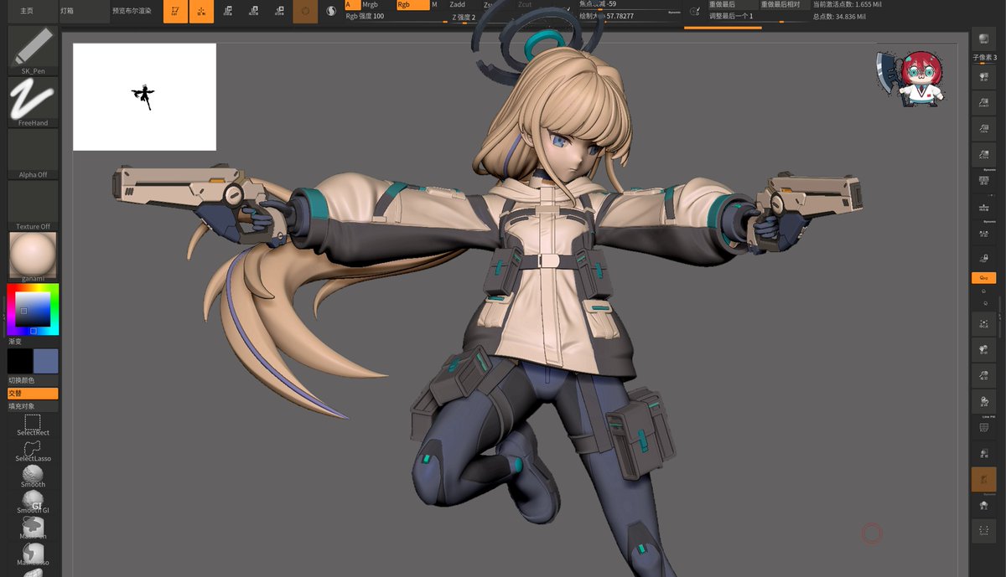Viewport: 1006px width, 577px height.
Task: Select the Smooth brush
Action: point(33,477)
